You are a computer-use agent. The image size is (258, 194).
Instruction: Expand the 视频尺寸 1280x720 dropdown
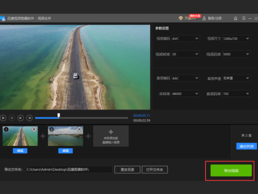(x=236, y=39)
